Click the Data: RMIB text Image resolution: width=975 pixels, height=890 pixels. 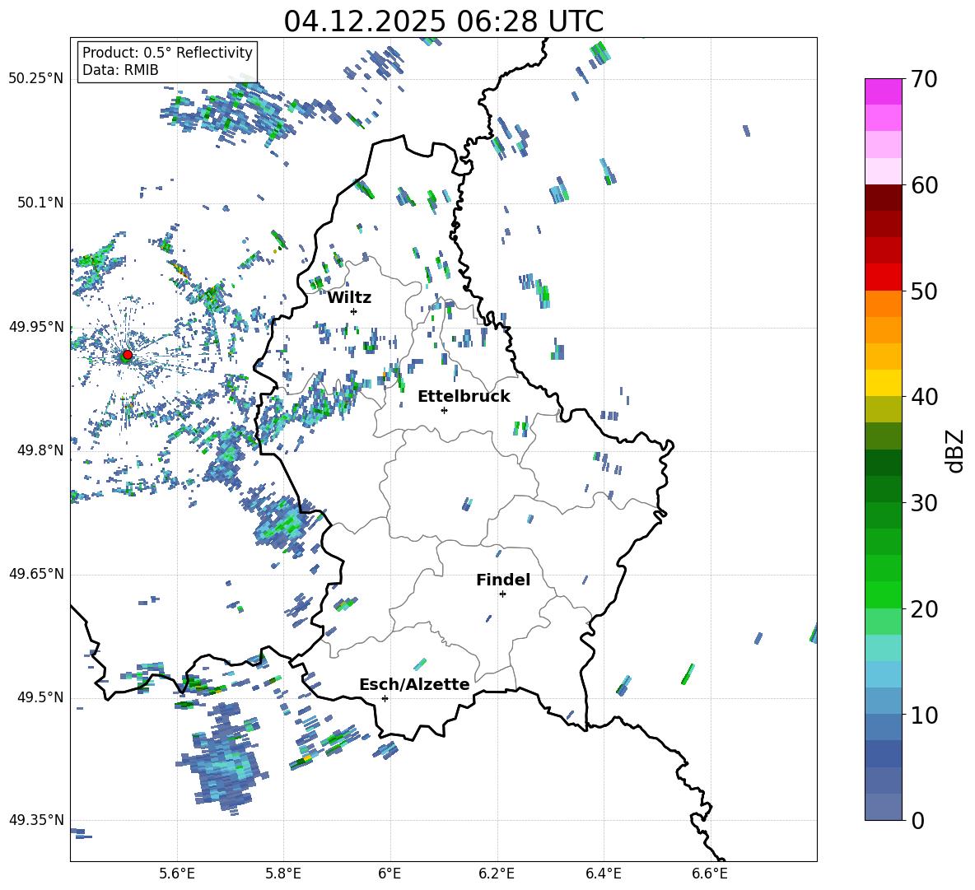pos(120,70)
